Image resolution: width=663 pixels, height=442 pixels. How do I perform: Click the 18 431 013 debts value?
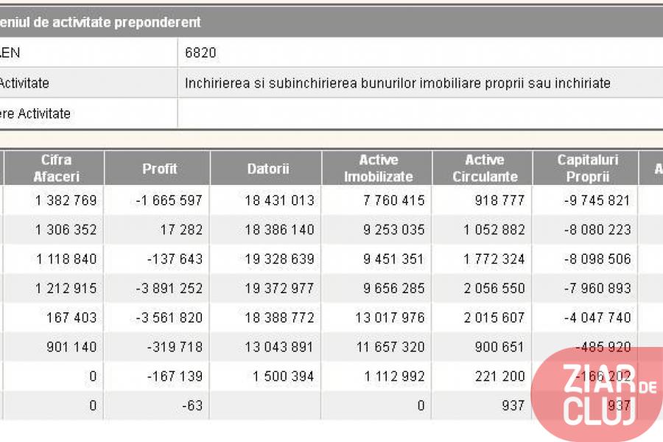[279, 200]
